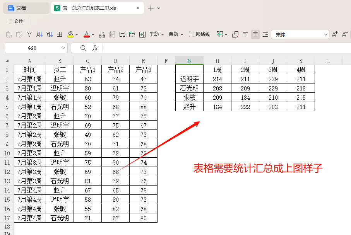351x235 pixels.
Task: Click the filter funnel icon
Action: coord(29,34)
